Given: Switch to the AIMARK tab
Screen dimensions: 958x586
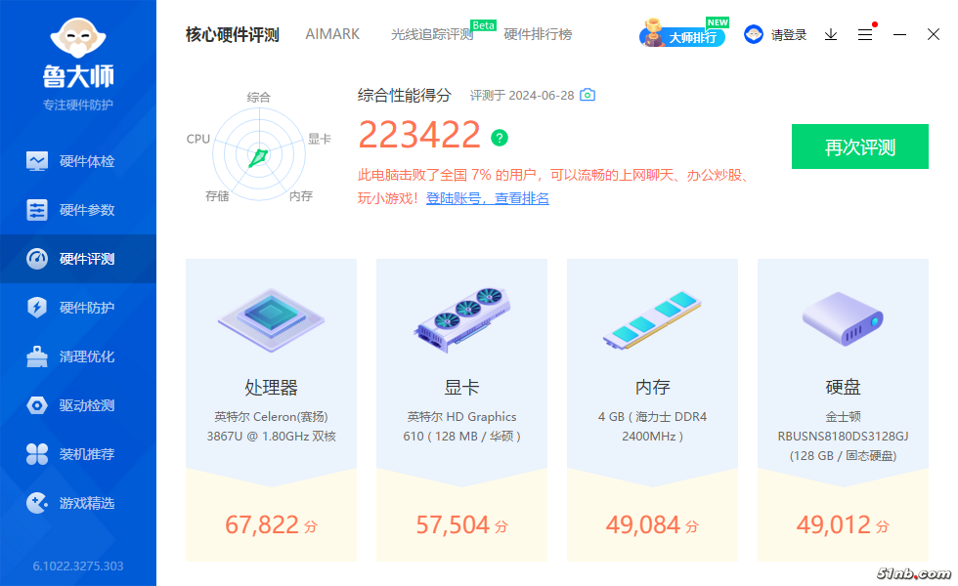Looking at the screenshot, I should pos(332,34).
